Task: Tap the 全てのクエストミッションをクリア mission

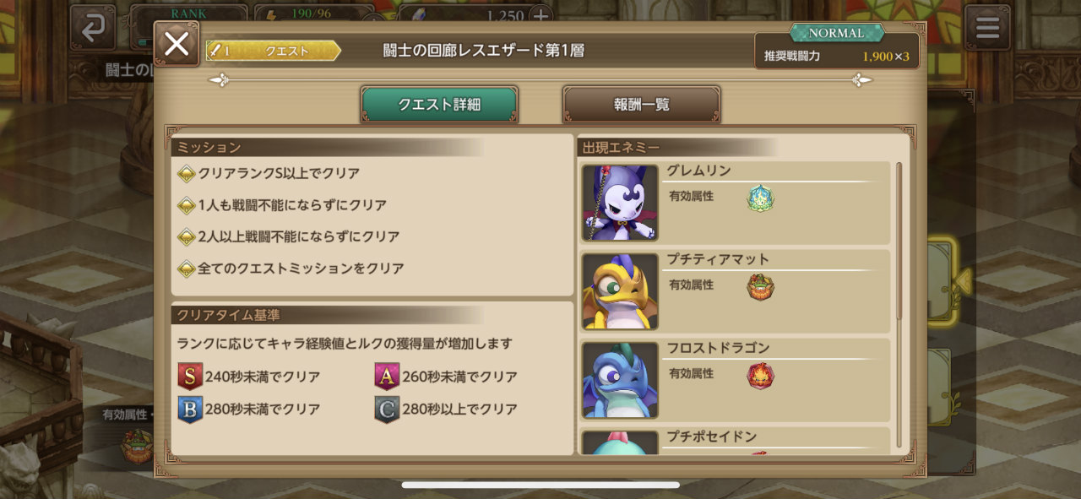Action: 291,268
